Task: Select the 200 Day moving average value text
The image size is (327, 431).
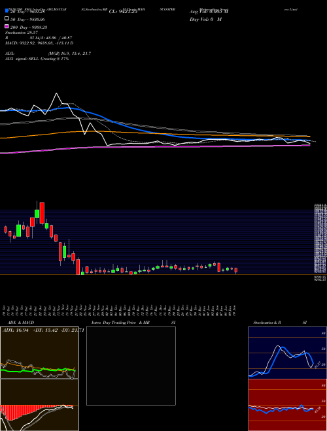Action: pos(28,27)
